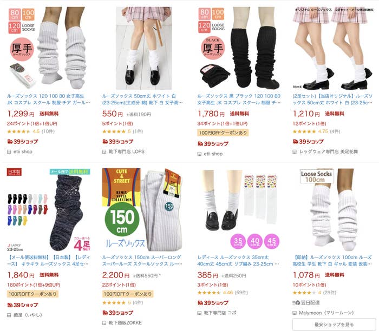
Task: Click the store icon beside Malymoon
Action: tap(295, 313)
